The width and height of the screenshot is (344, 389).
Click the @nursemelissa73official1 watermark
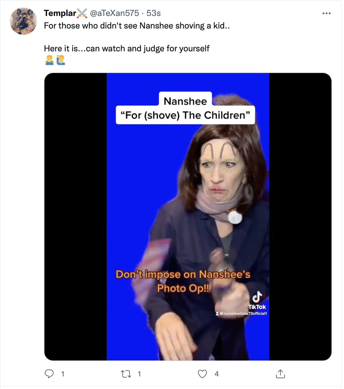[x=241, y=313]
